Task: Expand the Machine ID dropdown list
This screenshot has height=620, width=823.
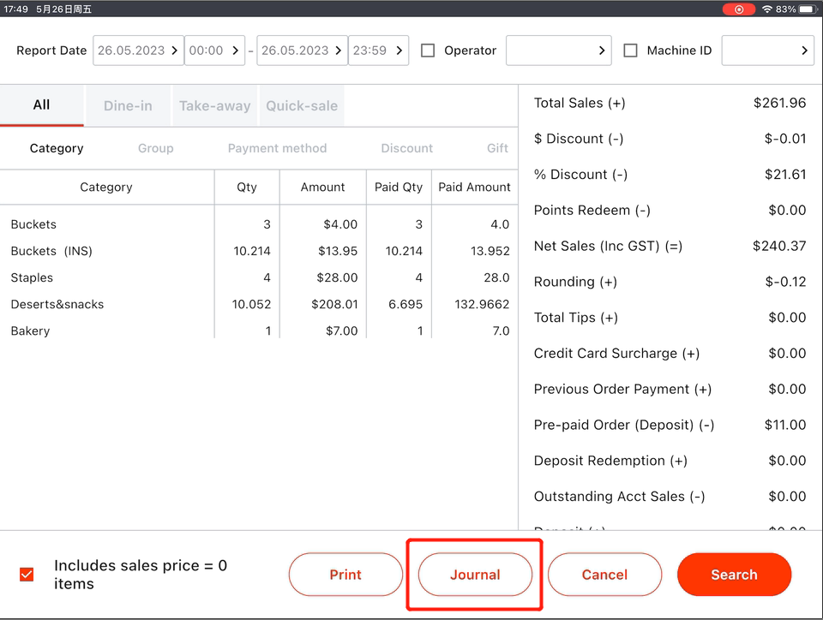Action: 767,51
